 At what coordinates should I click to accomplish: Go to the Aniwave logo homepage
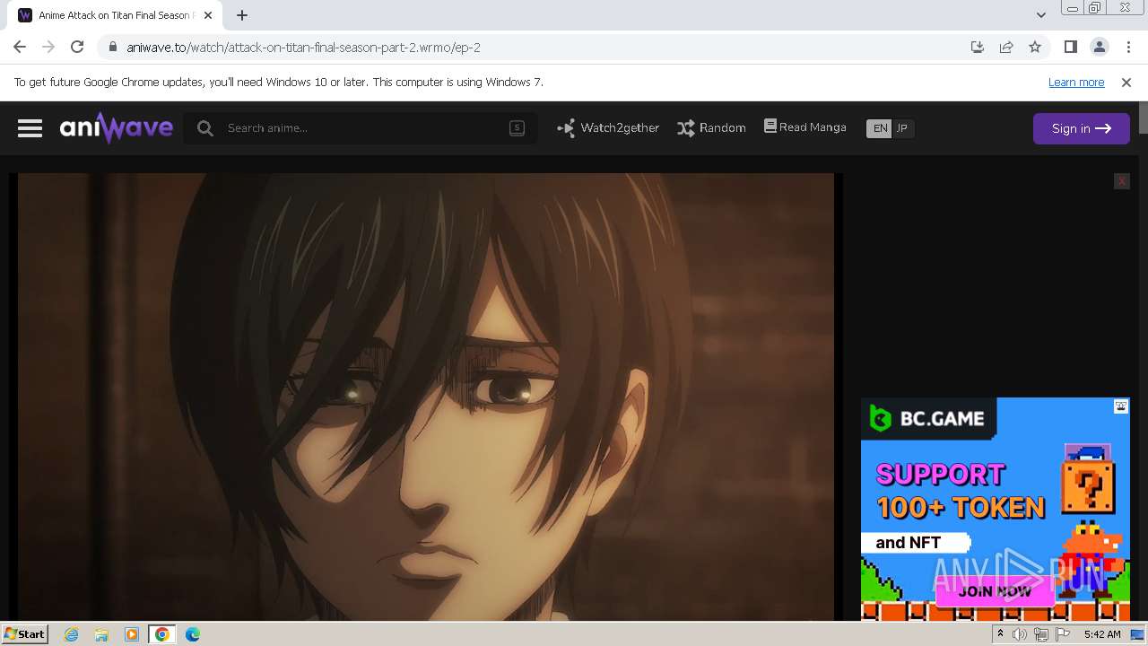pyautogui.click(x=117, y=128)
